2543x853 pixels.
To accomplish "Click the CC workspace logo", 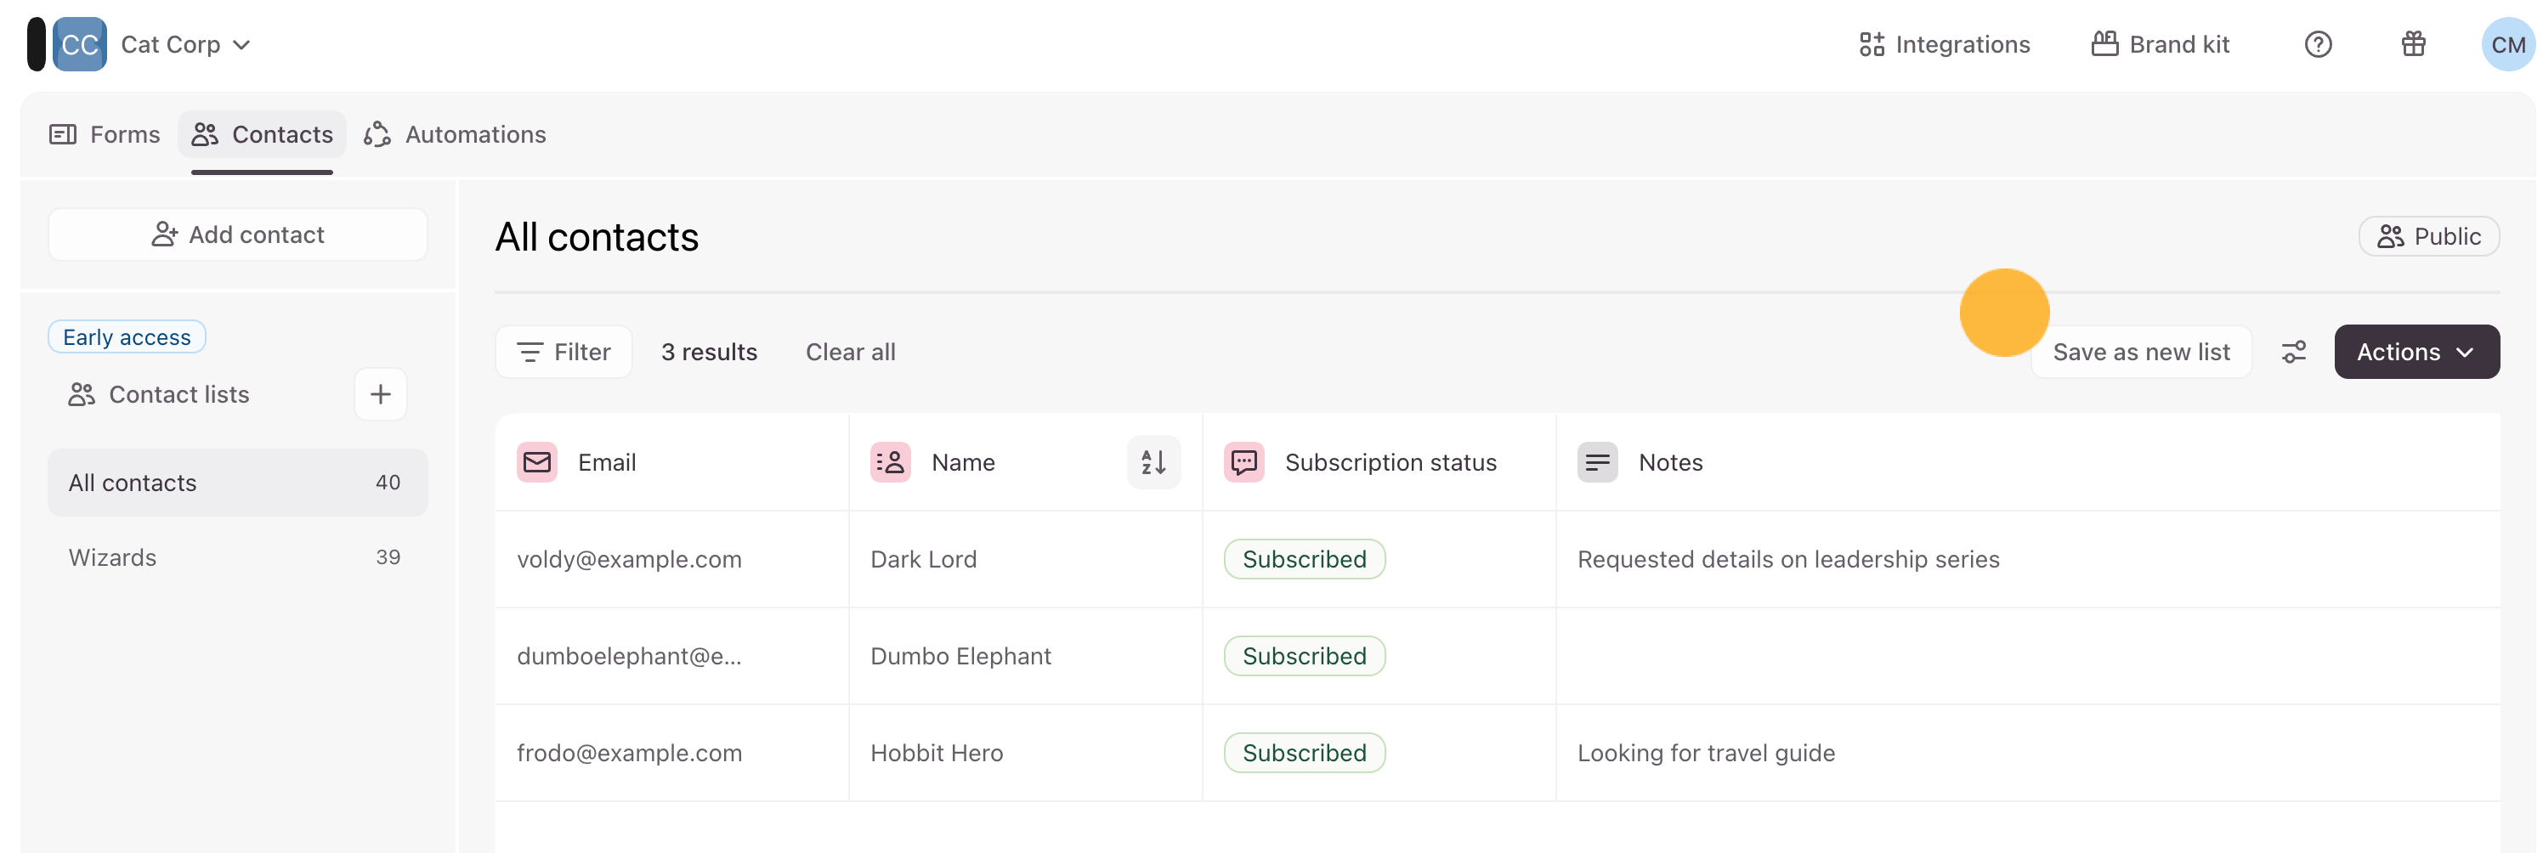I will tap(79, 44).
